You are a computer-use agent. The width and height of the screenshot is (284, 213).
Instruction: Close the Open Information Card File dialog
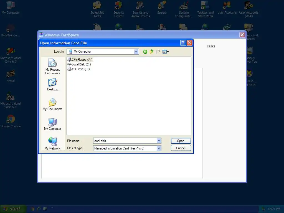click(x=189, y=43)
